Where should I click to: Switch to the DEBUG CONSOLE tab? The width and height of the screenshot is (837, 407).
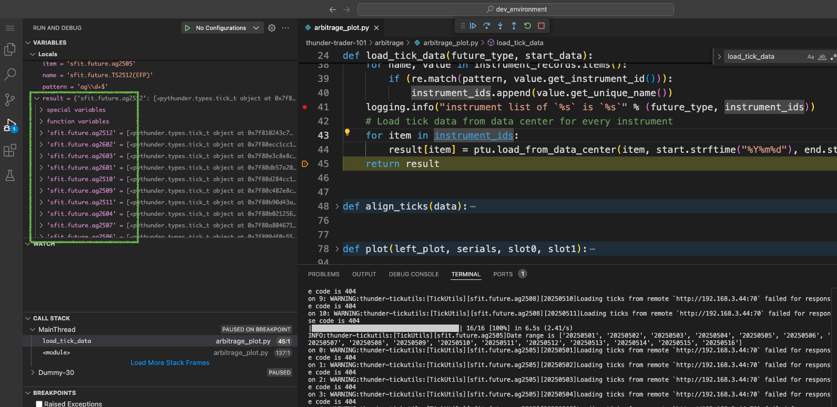tap(414, 274)
